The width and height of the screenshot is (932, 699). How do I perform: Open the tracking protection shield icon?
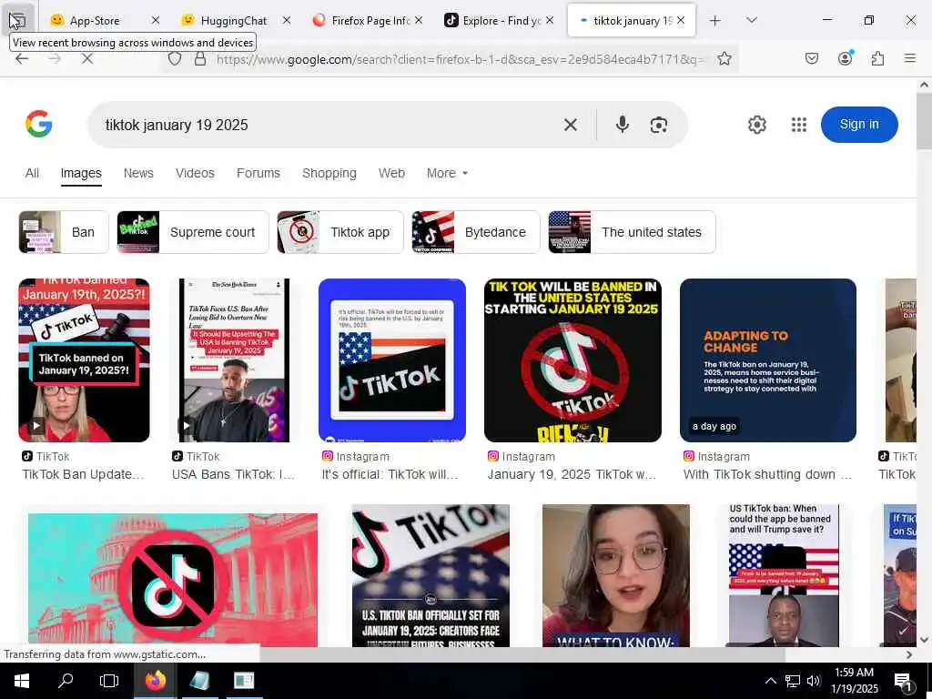click(x=174, y=58)
